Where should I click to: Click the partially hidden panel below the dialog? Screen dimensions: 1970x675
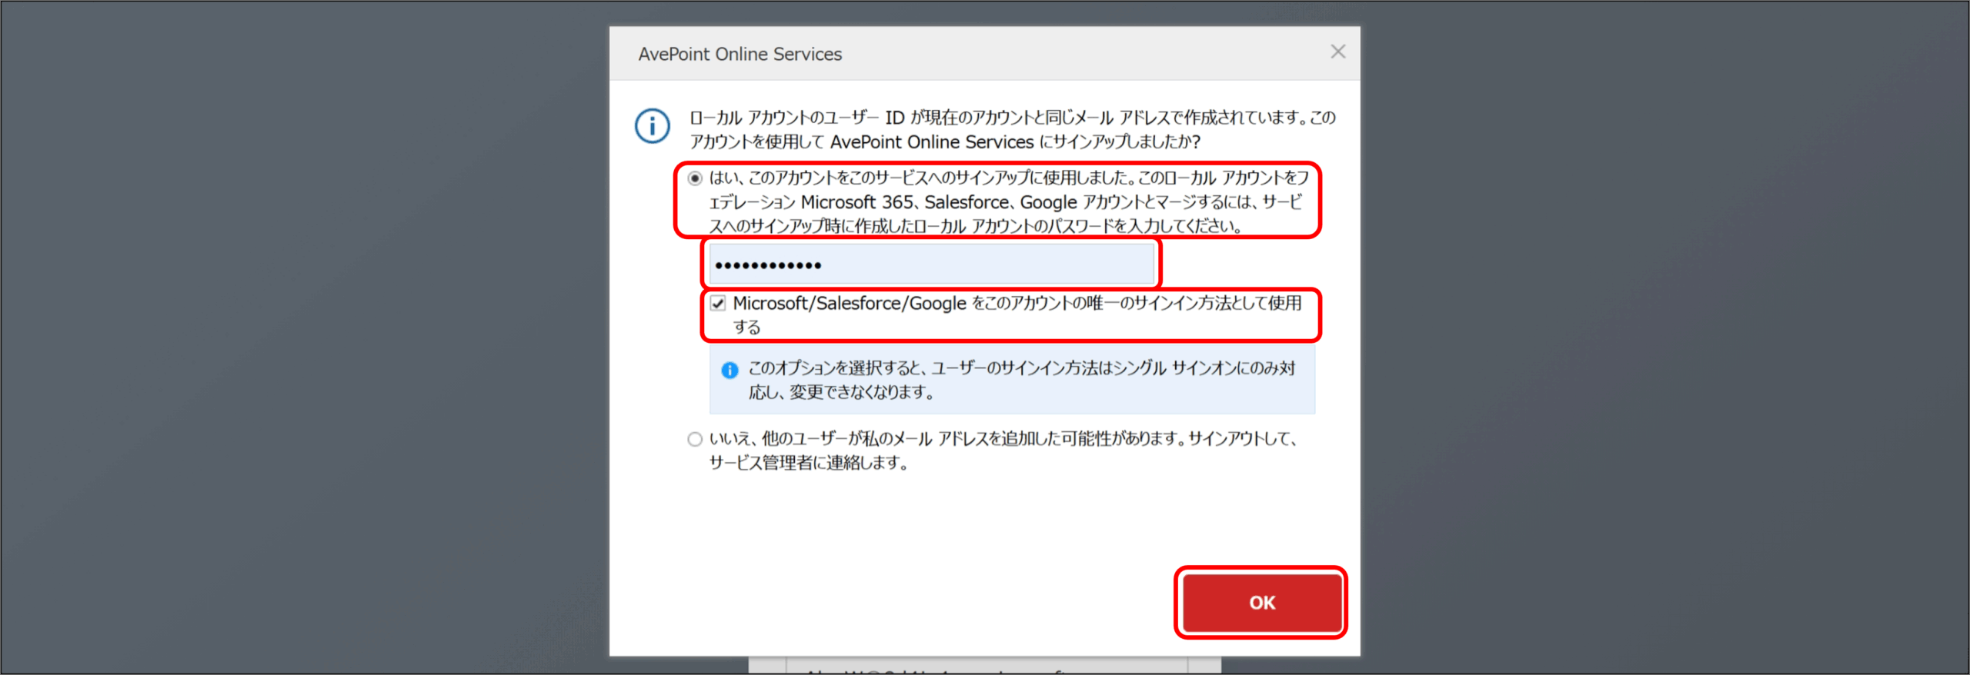985,665
